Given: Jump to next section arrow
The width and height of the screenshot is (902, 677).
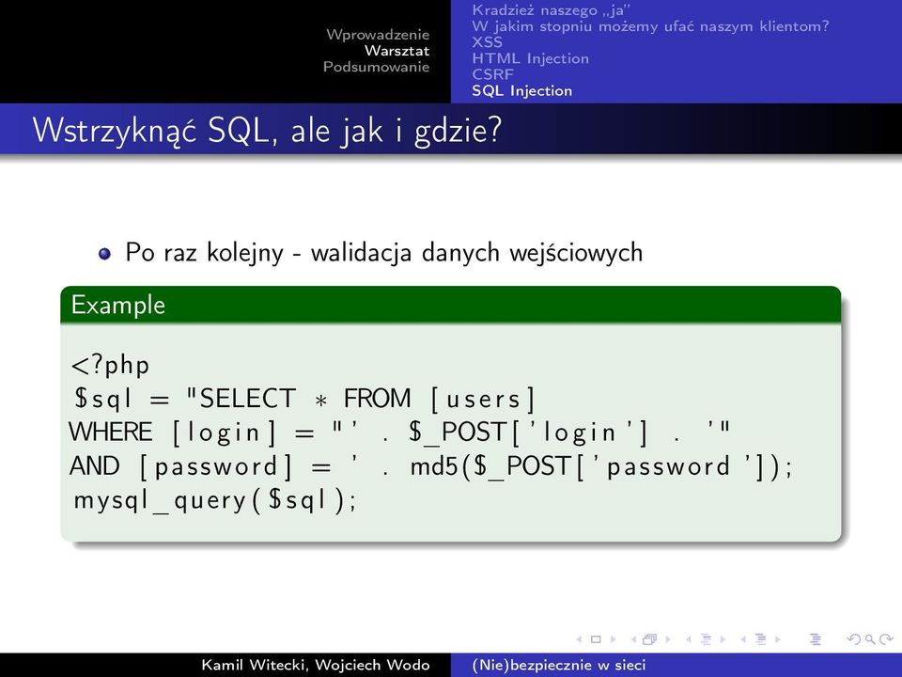Looking at the screenshot, I should (777, 639).
